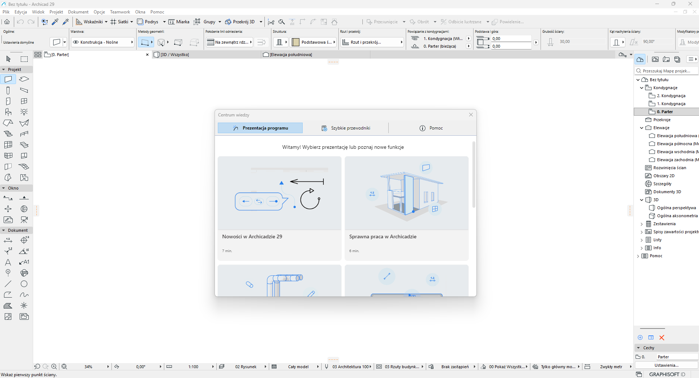Collapse the Cechy panel

tap(638, 348)
